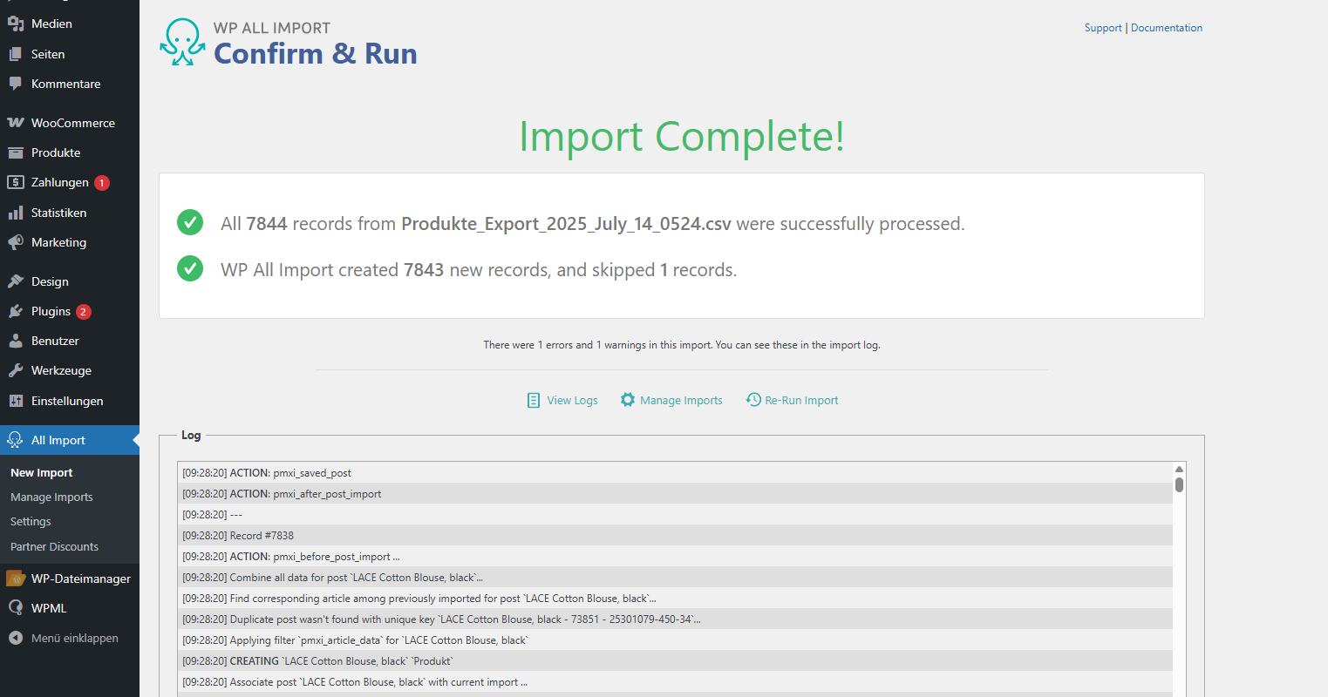Click the Einstellungen sliders icon
This screenshot has width=1328, height=697.
15,401
